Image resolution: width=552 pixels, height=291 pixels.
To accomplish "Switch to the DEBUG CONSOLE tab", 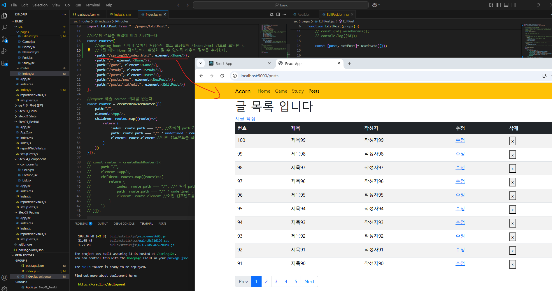I will [124, 223].
